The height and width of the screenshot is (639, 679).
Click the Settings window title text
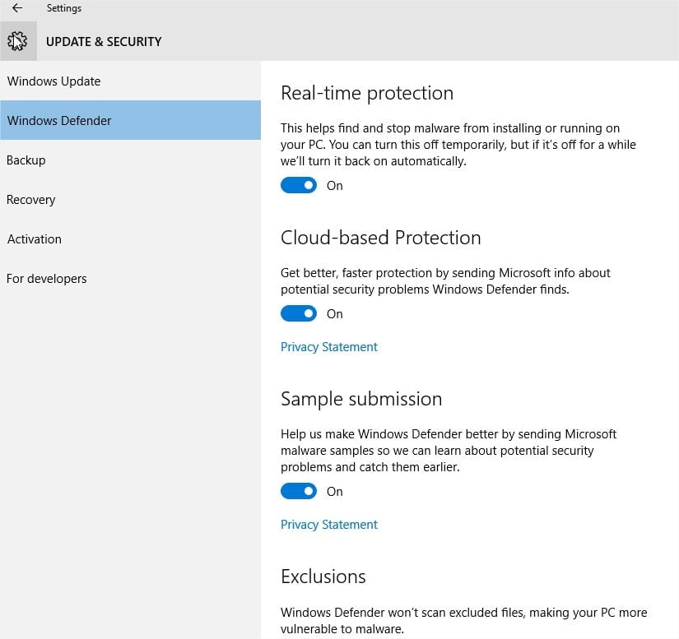tap(63, 8)
